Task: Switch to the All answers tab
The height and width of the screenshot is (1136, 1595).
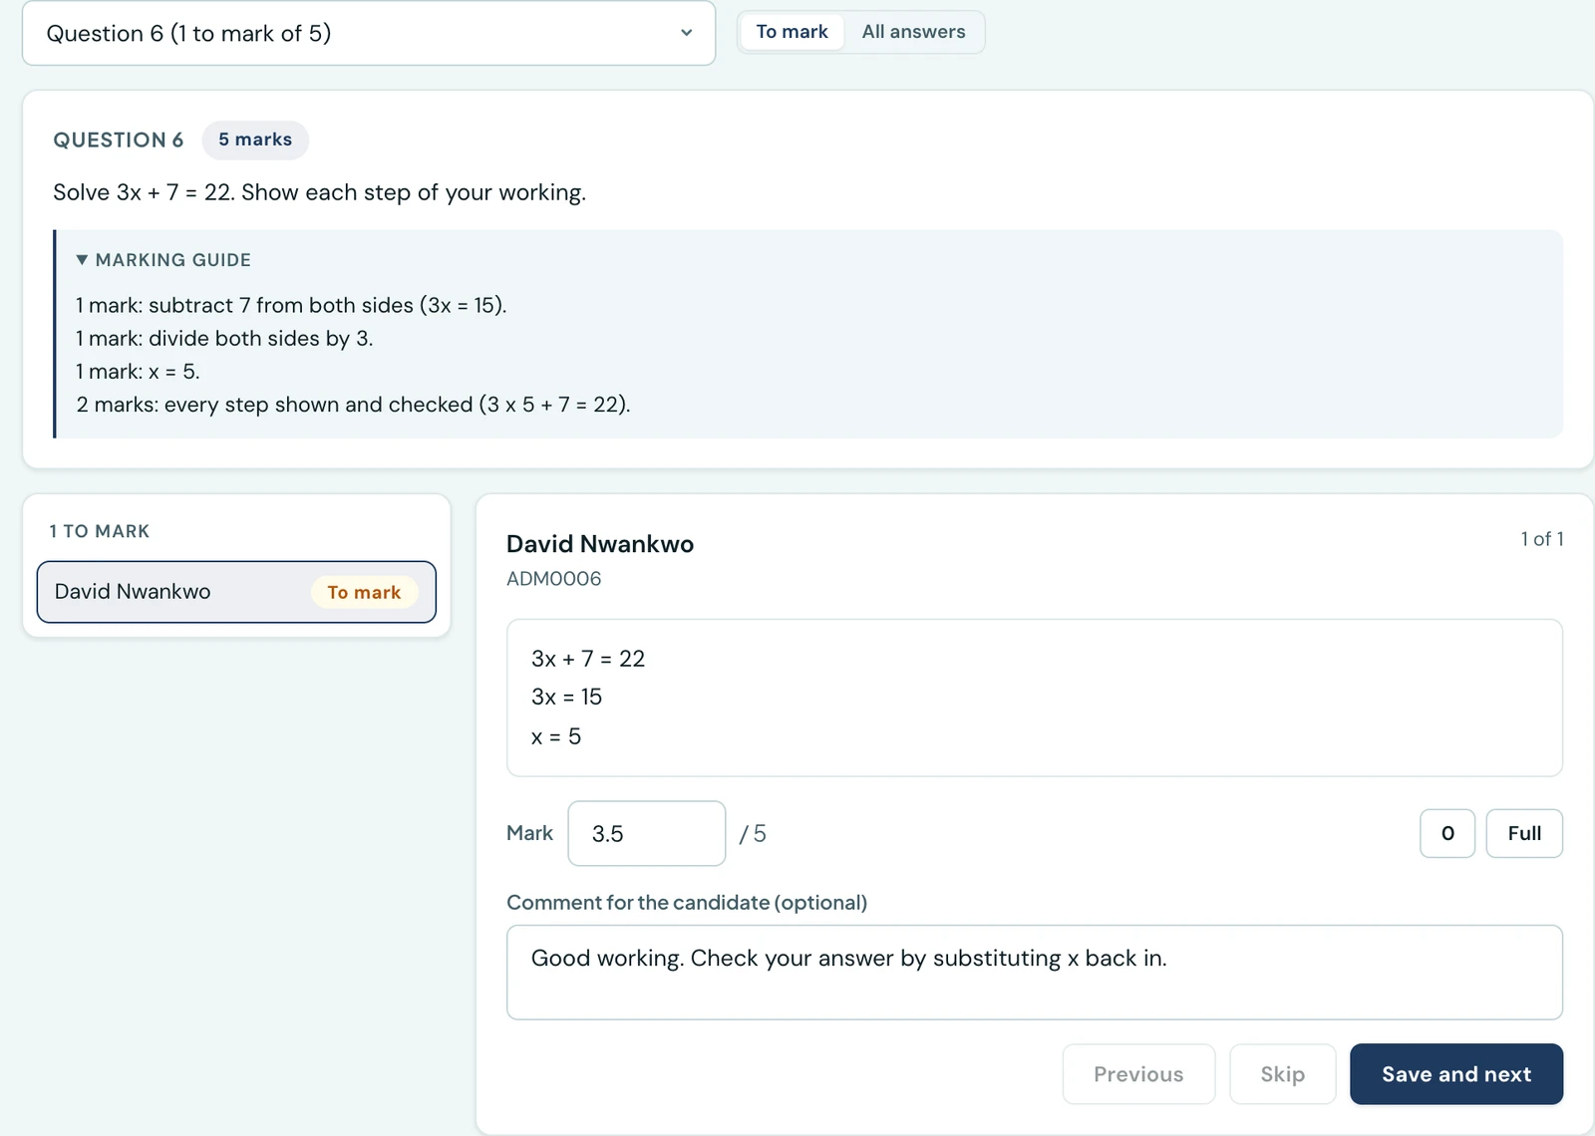Action: click(913, 32)
